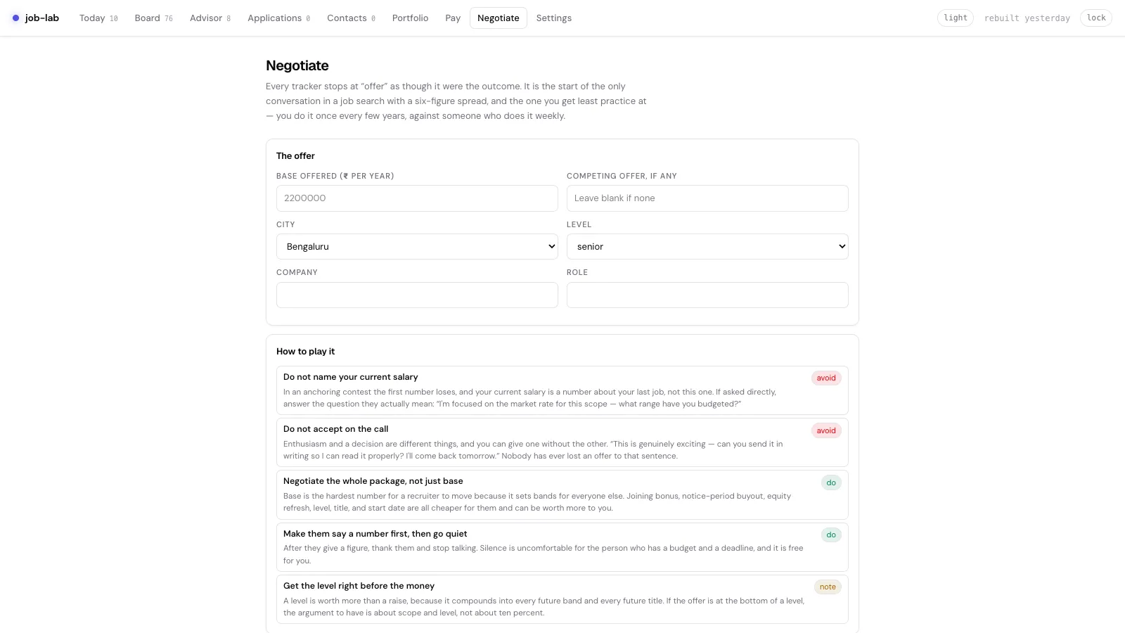1125x633 pixels.
Task: Click the note badge on level tip
Action: [x=828, y=587]
